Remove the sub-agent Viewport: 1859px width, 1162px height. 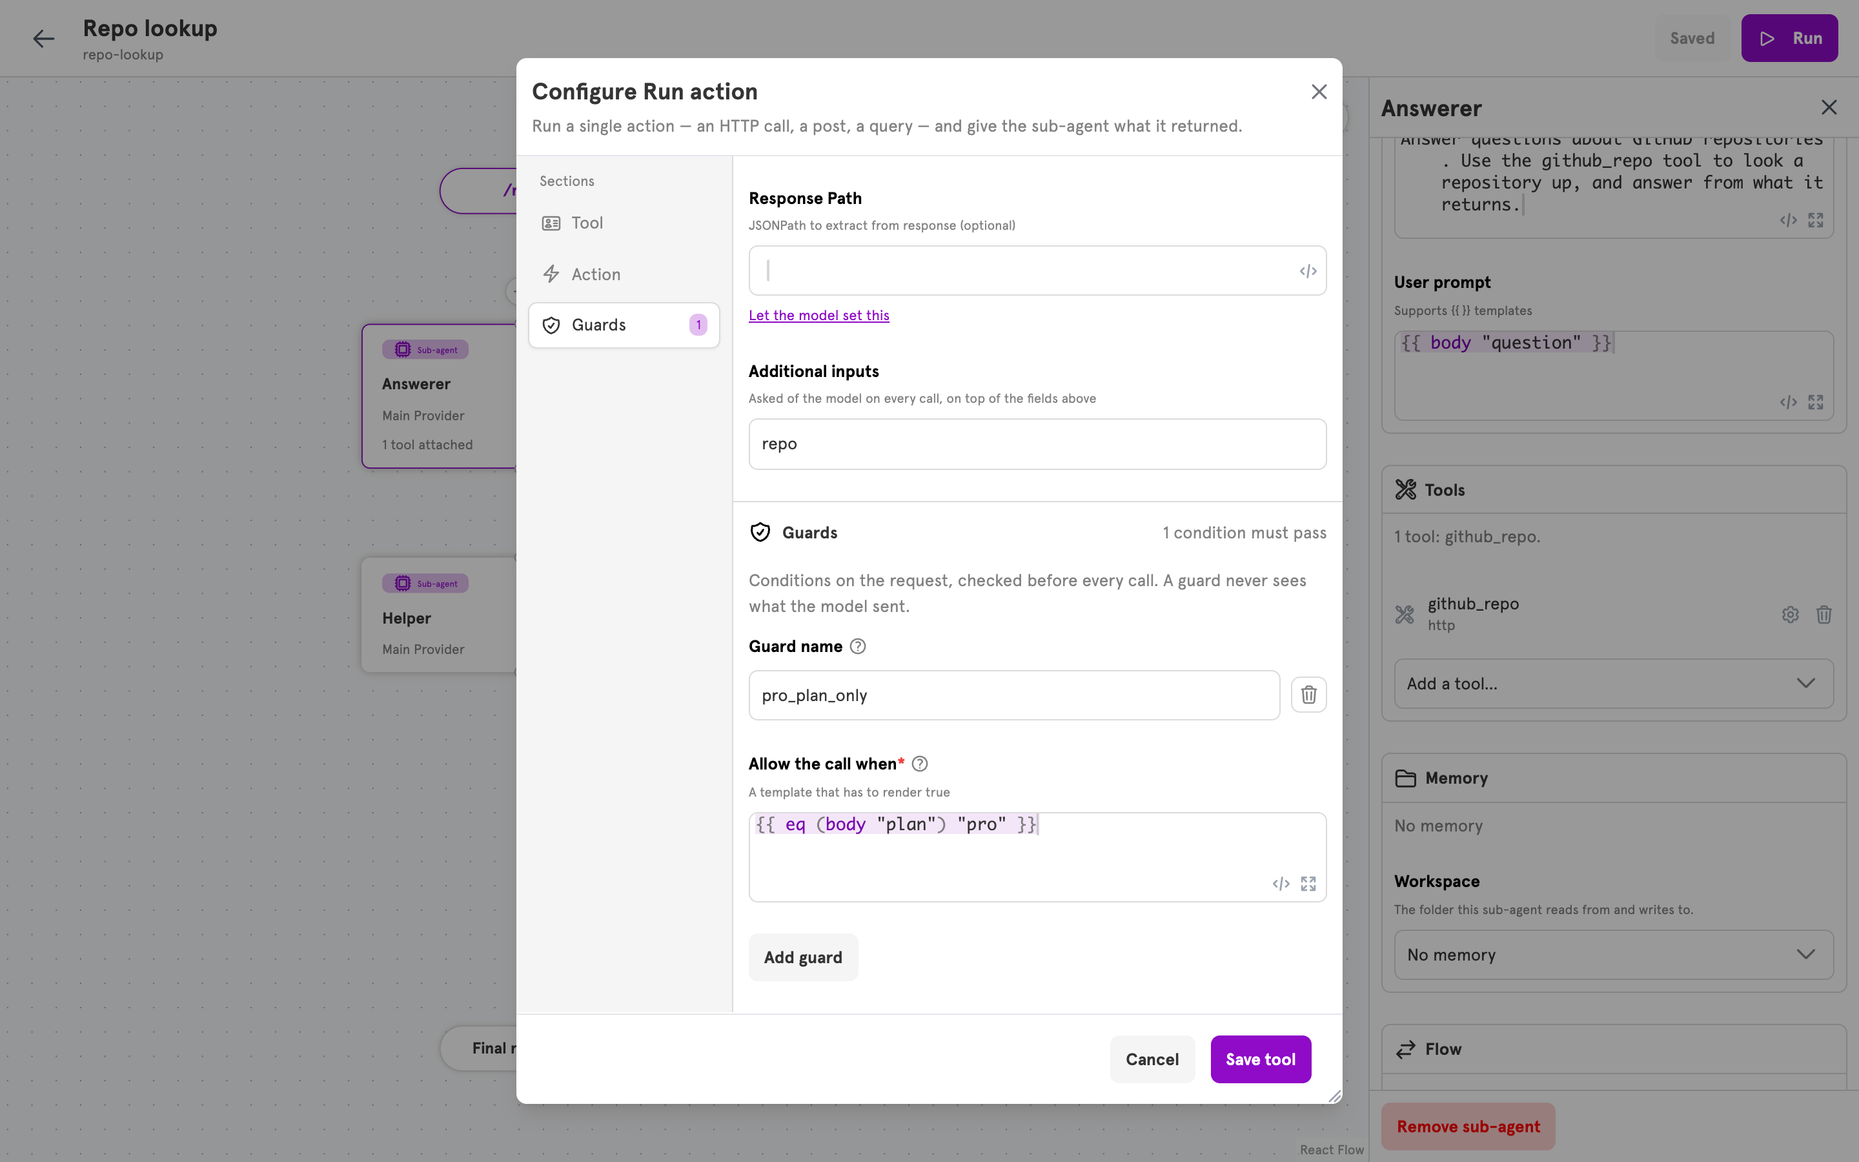pyautogui.click(x=1468, y=1126)
